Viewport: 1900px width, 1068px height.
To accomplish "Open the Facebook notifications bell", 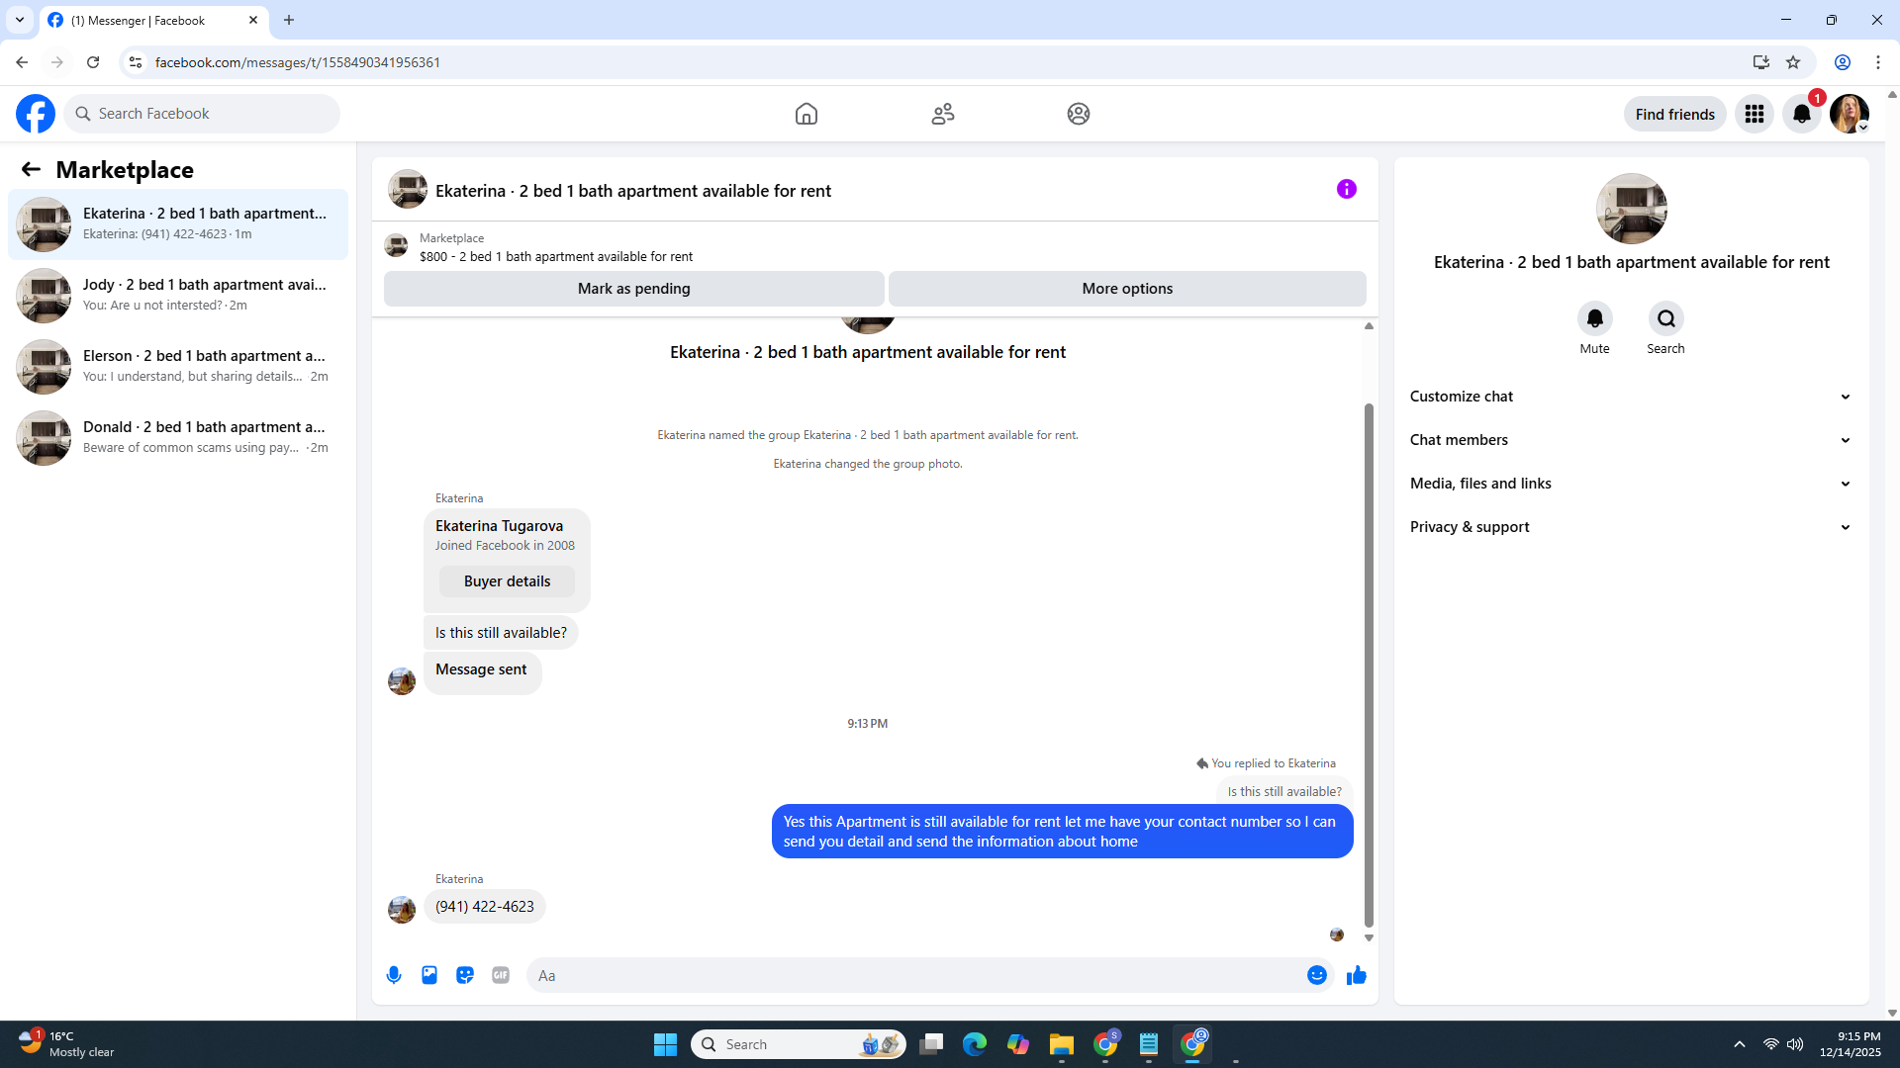I will pos(1801,114).
